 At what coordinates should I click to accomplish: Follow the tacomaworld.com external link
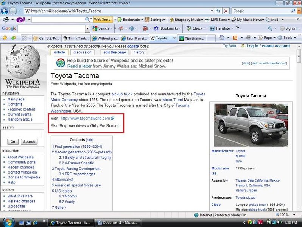coord(87,118)
